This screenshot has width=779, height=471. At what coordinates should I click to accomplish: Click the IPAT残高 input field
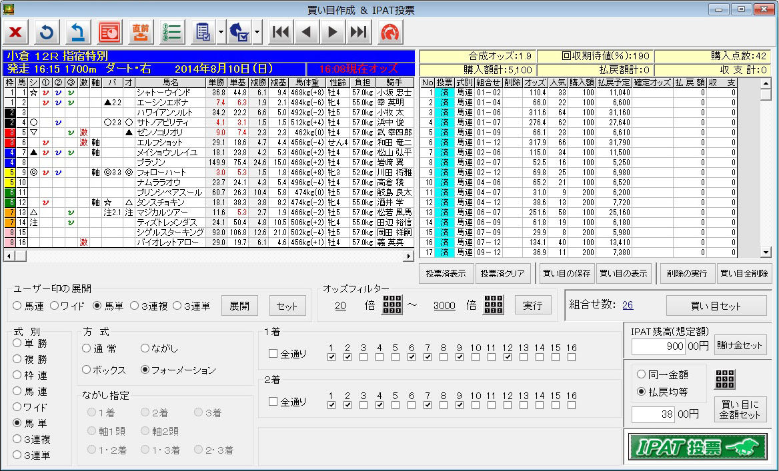pos(658,346)
